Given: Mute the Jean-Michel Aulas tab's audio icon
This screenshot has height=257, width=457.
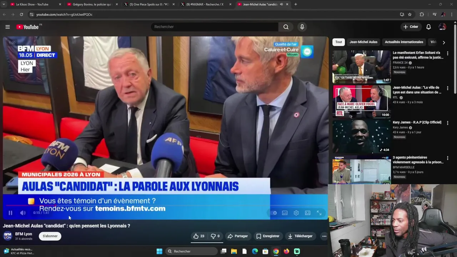Looking at the screenshot, I should pos(281,4).
